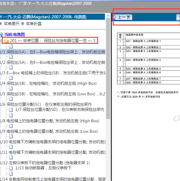Open 1/13 自动断路器 左侧仪表板下 entry
The width and height of the screenshot is (180, 181).
[x=43, y=168]
